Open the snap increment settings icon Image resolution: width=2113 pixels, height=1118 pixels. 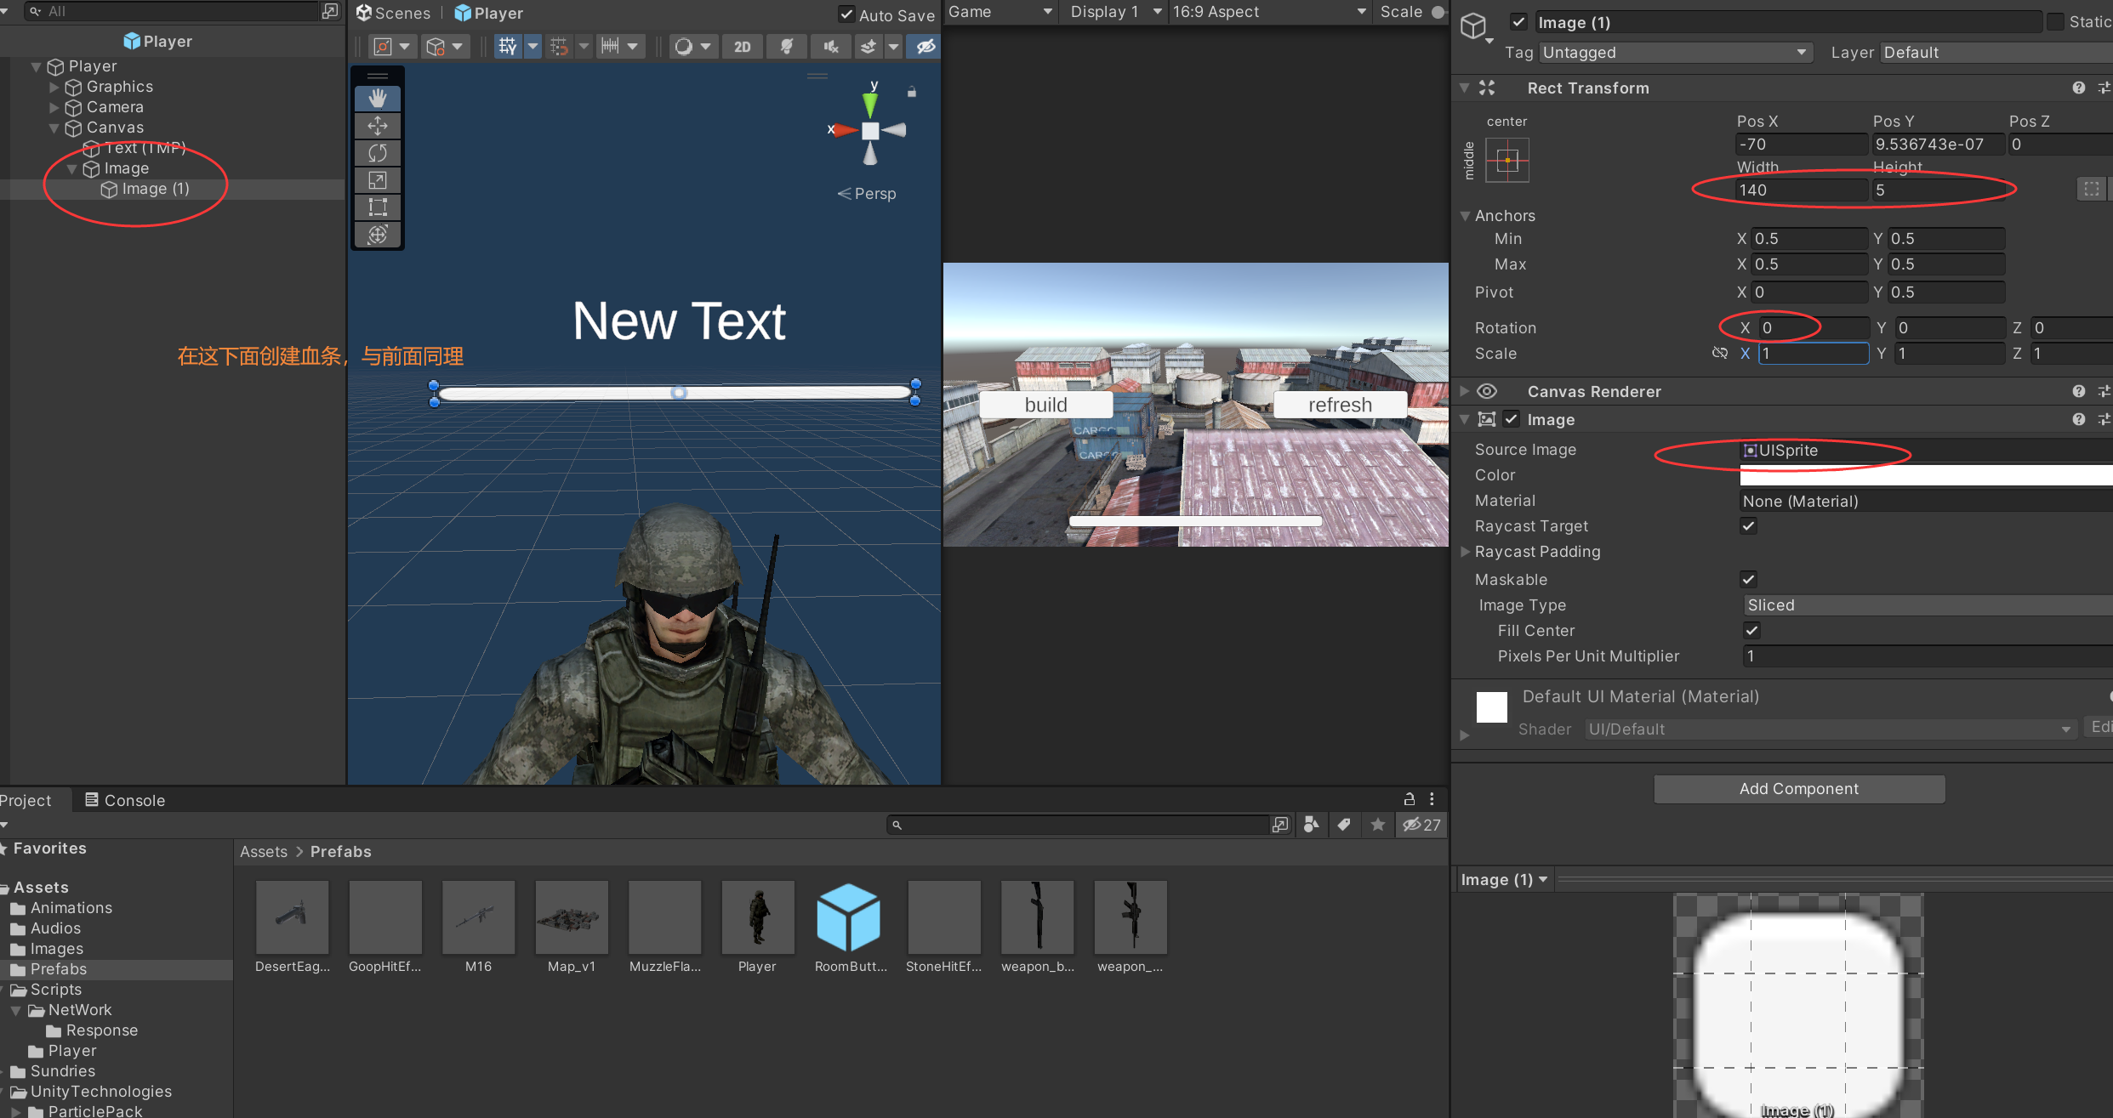tap(611, 46)
